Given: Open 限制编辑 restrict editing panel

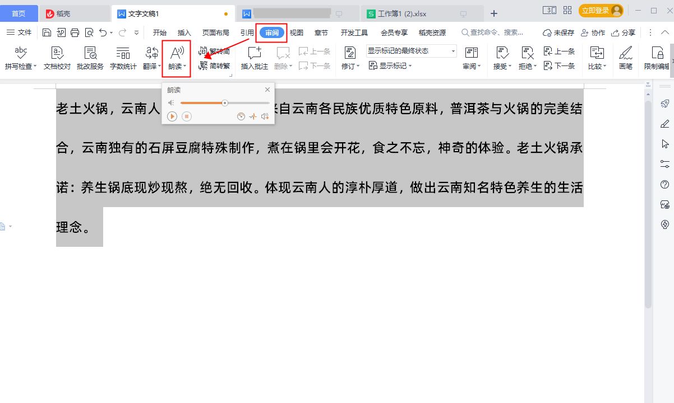Looking at the screenshot, I should [x=656, y=58].
